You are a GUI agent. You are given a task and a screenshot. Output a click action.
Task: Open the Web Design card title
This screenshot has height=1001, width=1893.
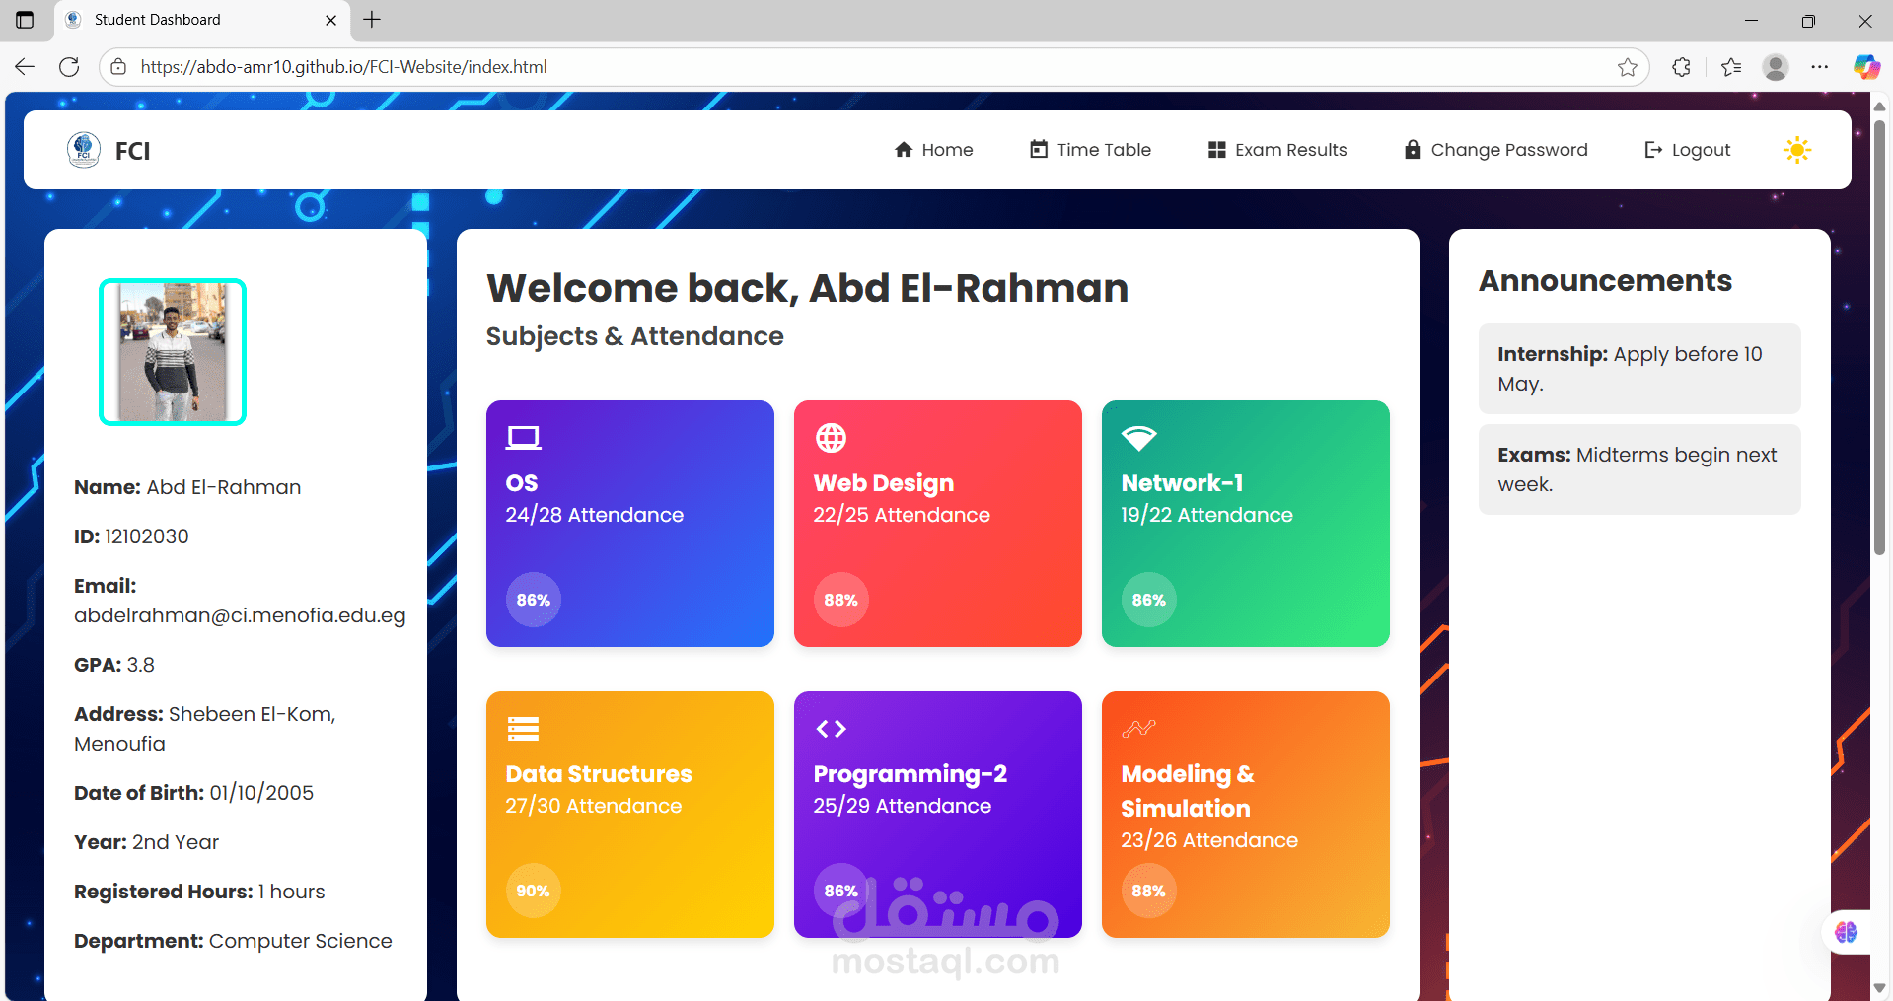point(884,483)
